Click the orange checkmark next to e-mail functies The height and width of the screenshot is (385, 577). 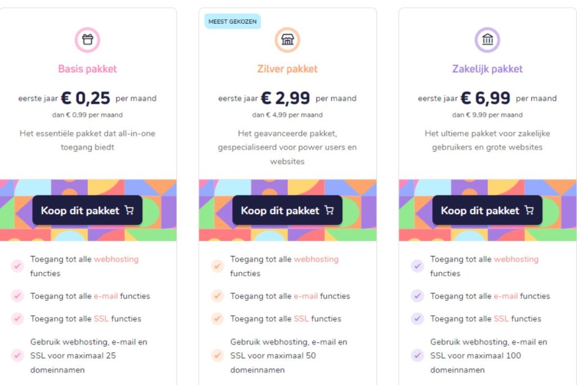click(217, 296)
